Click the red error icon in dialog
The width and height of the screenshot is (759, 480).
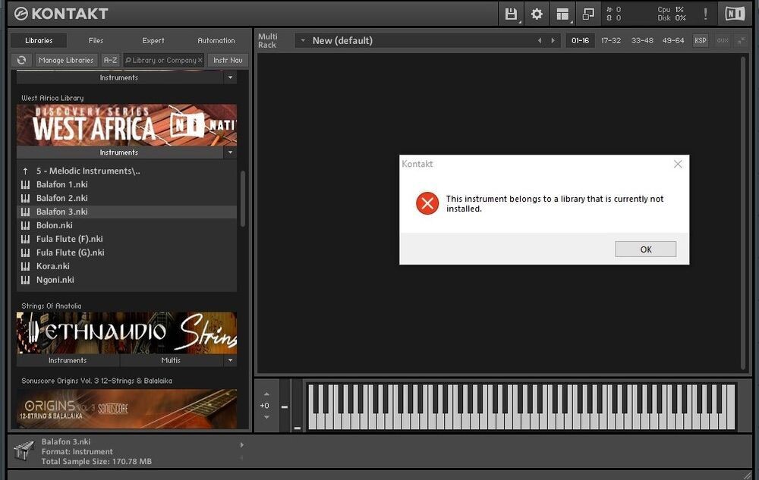[x=427, y=203]
